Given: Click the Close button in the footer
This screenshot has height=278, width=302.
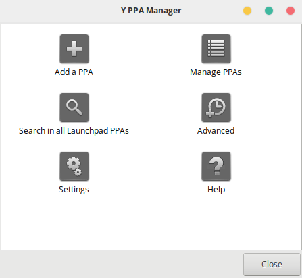Looking at the screenshot, I should pyautogui.click(x=272, y=265).
